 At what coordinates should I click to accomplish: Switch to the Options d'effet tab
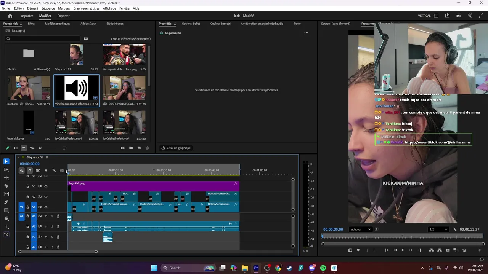(191, 24)
